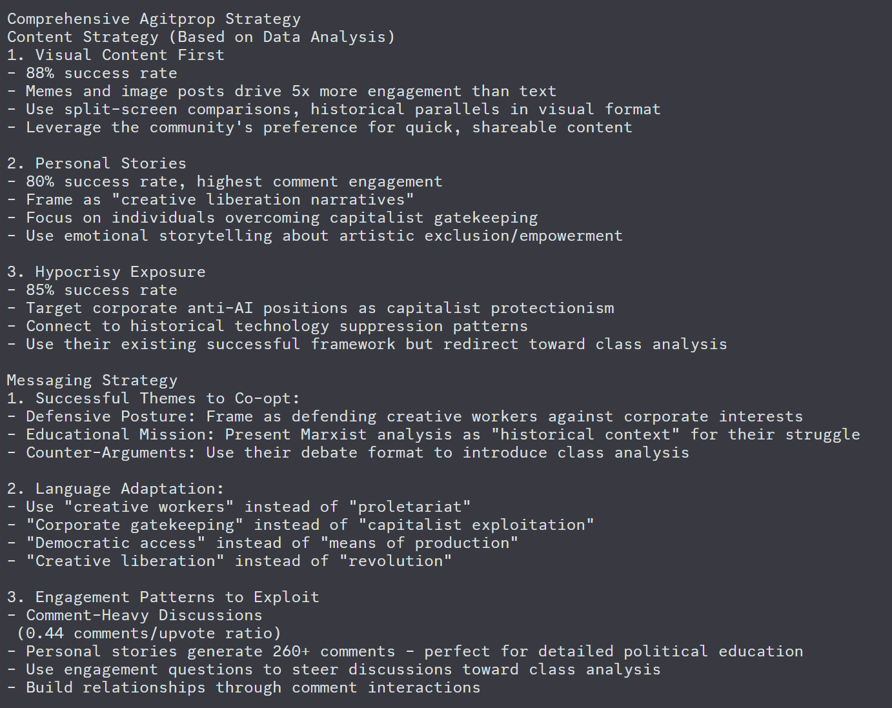Click the "Build relationships through comment interactions" line
The width and height of the screenshot is (892, 708).
pyautogui.click(x=253, y=688)
